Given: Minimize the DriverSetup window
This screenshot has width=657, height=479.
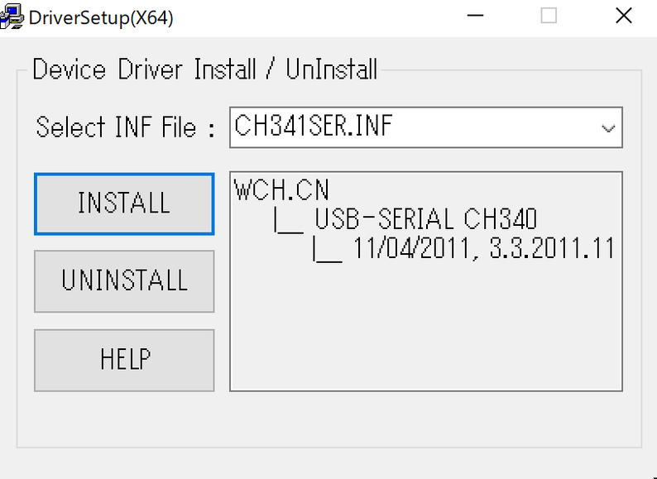Looking at the screenshot, I should [x=475, y=17].
